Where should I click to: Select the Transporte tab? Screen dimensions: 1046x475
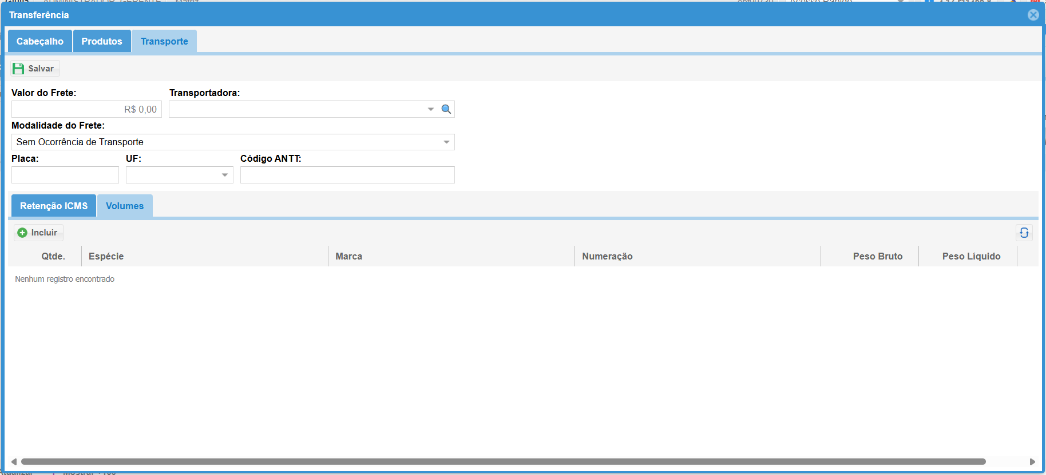tap(164, 41)
